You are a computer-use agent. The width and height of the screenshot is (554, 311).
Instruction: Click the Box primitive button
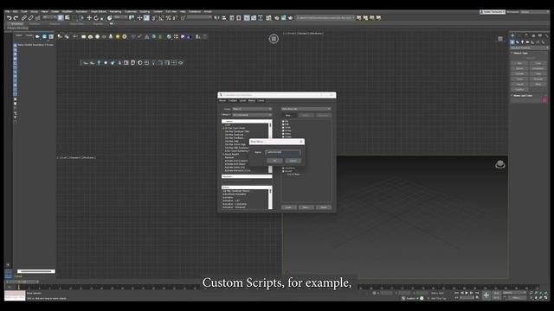[x=519, y=63]
